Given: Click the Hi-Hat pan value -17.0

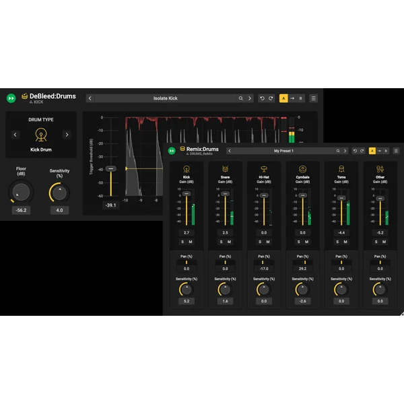Looking at the screenshot, I should tap(264, 269).
